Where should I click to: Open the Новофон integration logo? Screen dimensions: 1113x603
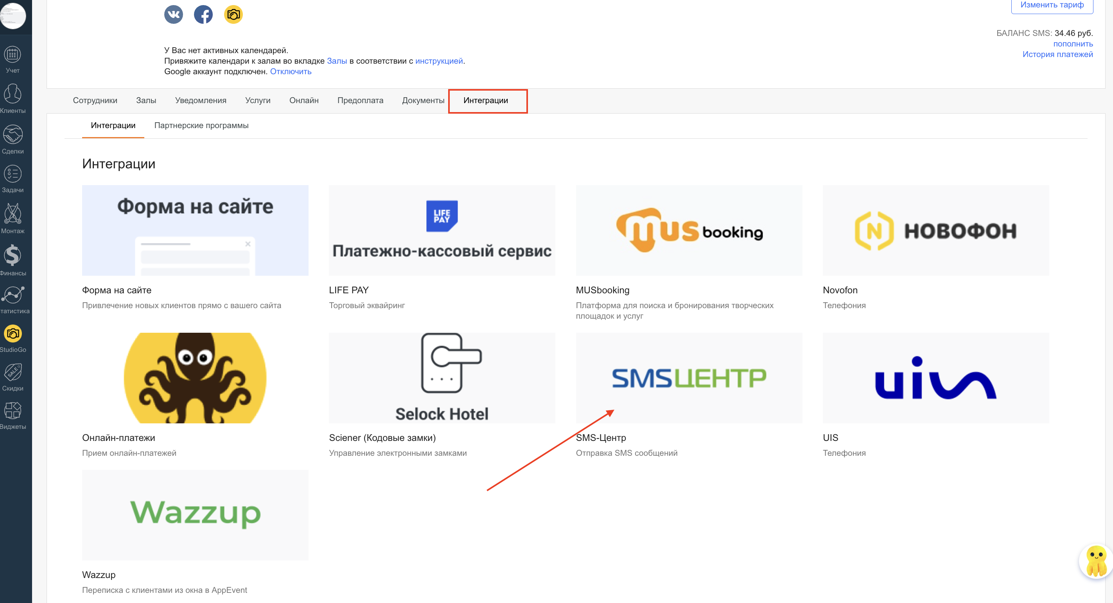[935, 230]
